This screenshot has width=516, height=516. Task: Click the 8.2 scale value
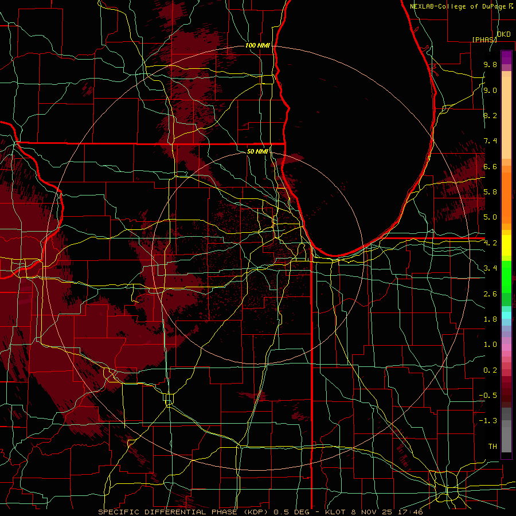pyautogui.click(x=490, y=115)
